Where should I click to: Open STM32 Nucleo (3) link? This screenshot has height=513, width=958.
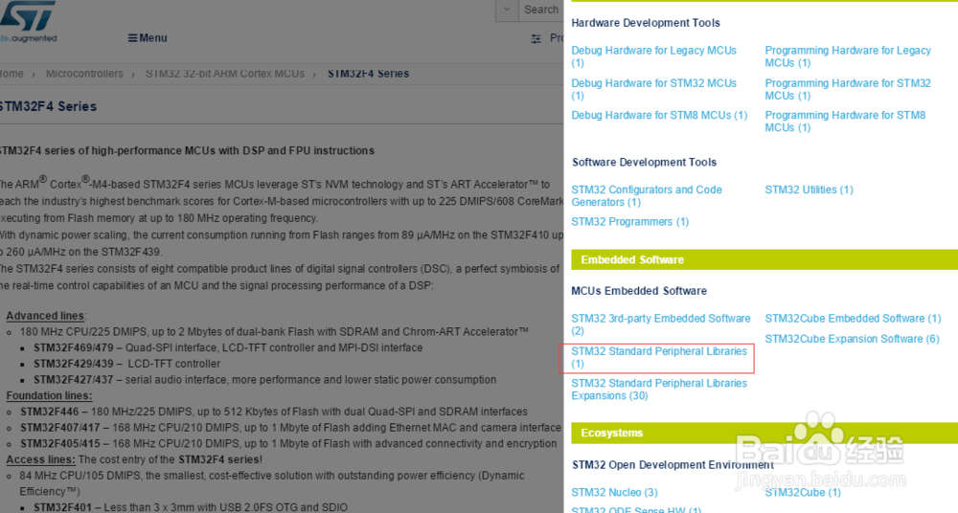click(x=614, y=492)
